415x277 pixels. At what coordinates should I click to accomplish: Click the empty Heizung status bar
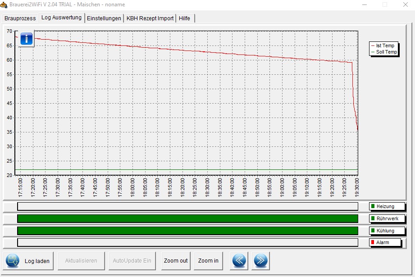(187, 206)
